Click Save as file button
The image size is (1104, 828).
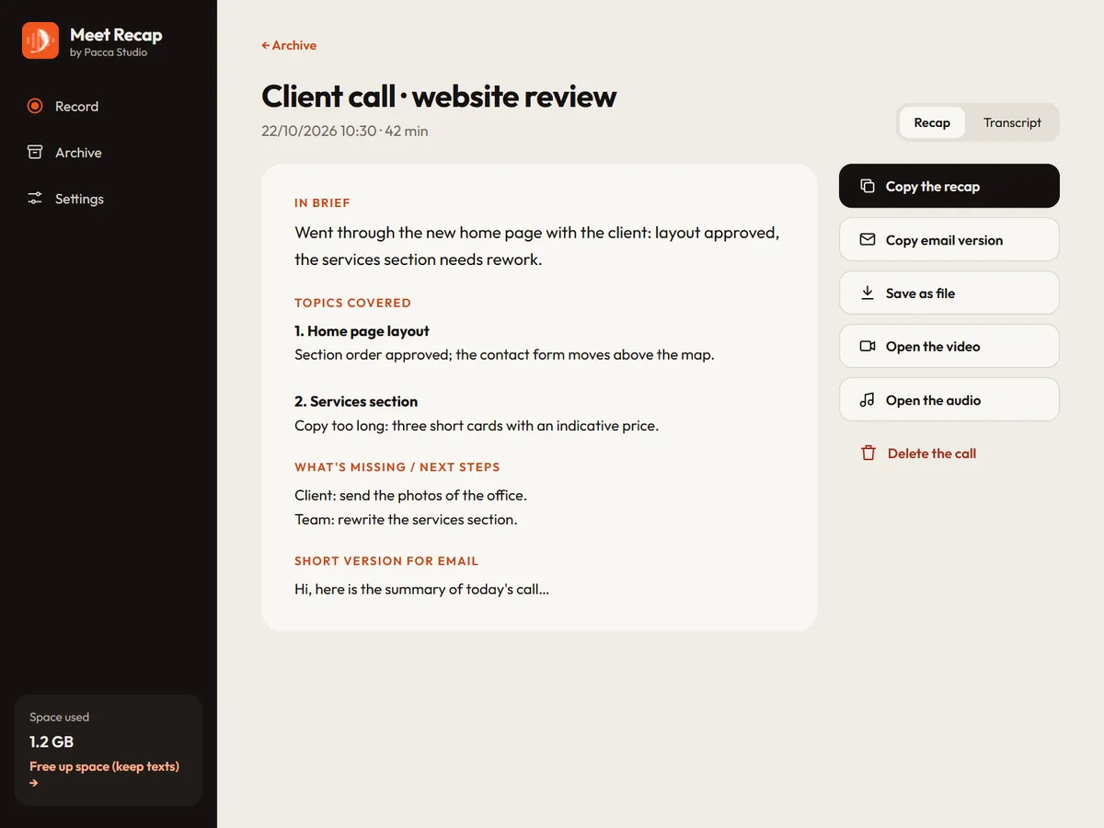pos(949,293)
